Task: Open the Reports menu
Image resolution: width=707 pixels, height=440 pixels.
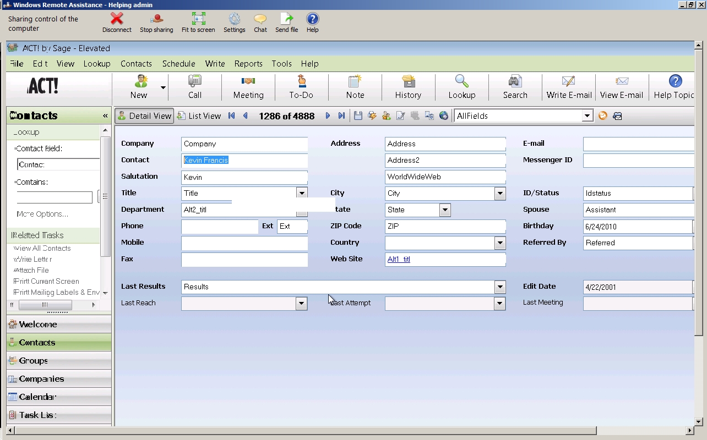Action: [248, 64]
